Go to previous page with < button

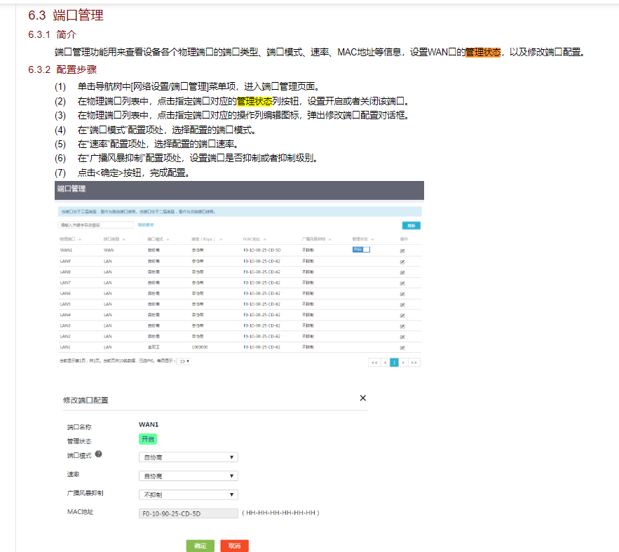pos(386,363)
